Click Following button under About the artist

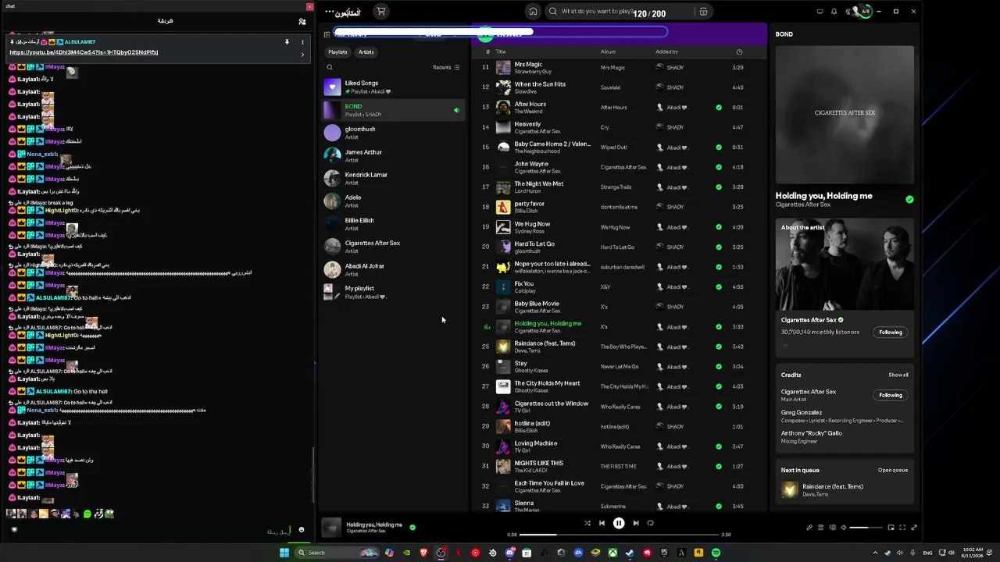891,333
